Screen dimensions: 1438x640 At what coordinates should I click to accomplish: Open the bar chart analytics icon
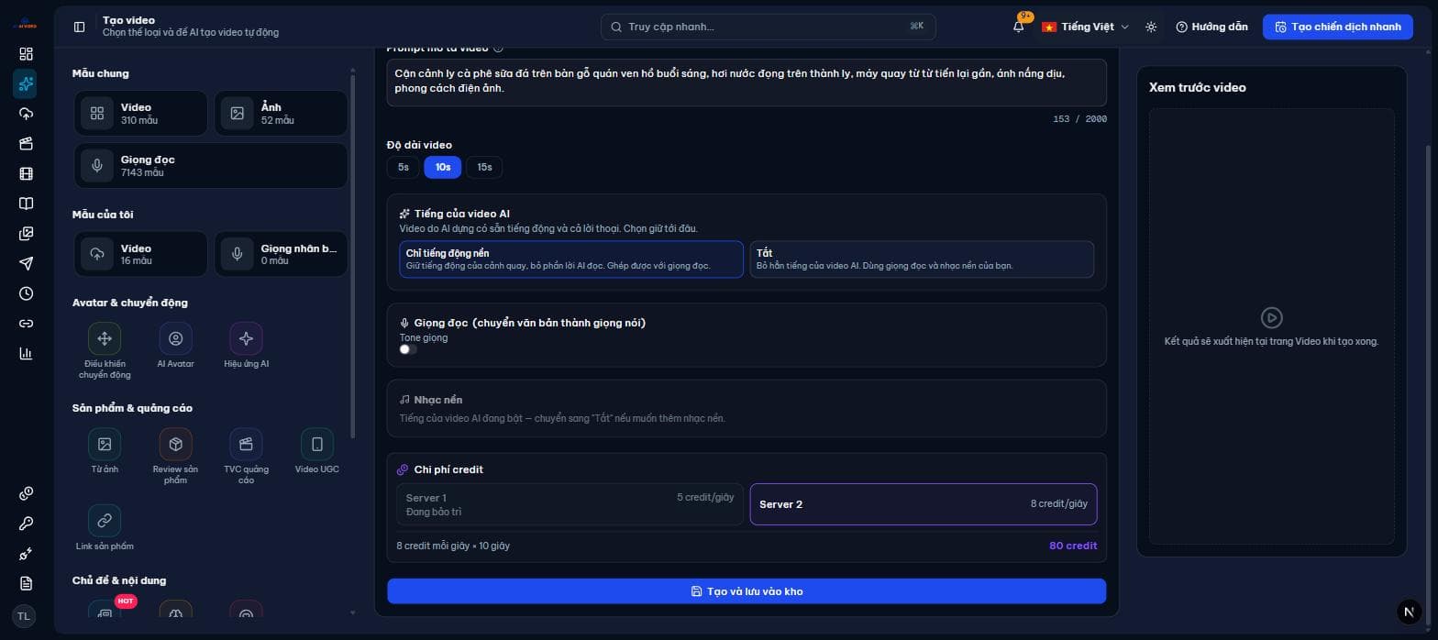pos(26,353)
